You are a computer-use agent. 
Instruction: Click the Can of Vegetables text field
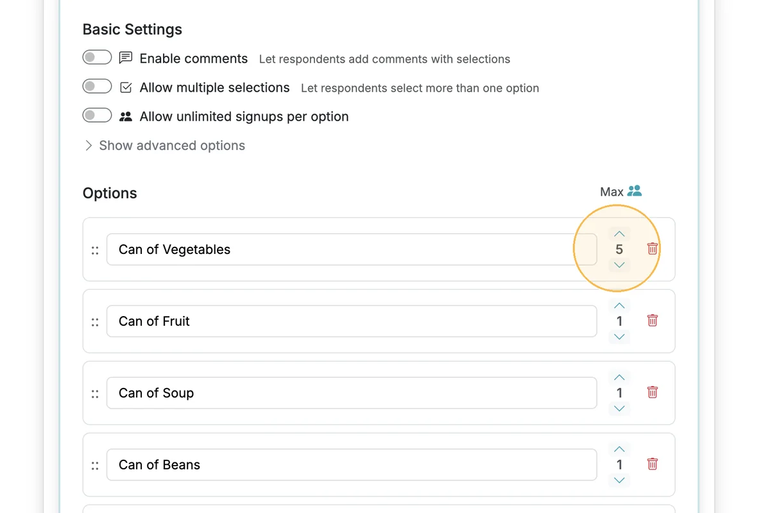352,249
